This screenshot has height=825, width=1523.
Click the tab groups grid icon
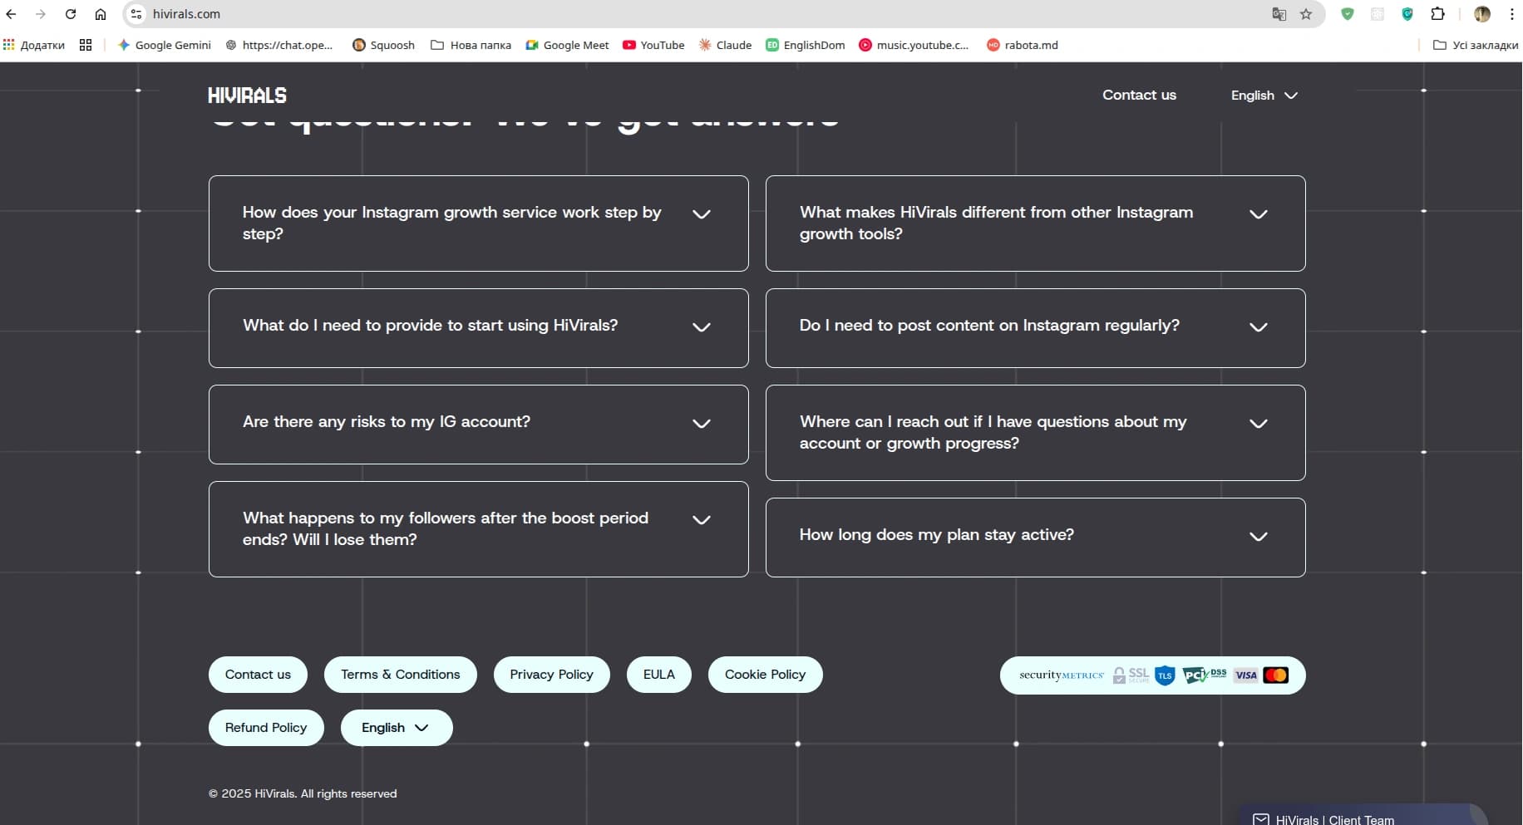86,45
